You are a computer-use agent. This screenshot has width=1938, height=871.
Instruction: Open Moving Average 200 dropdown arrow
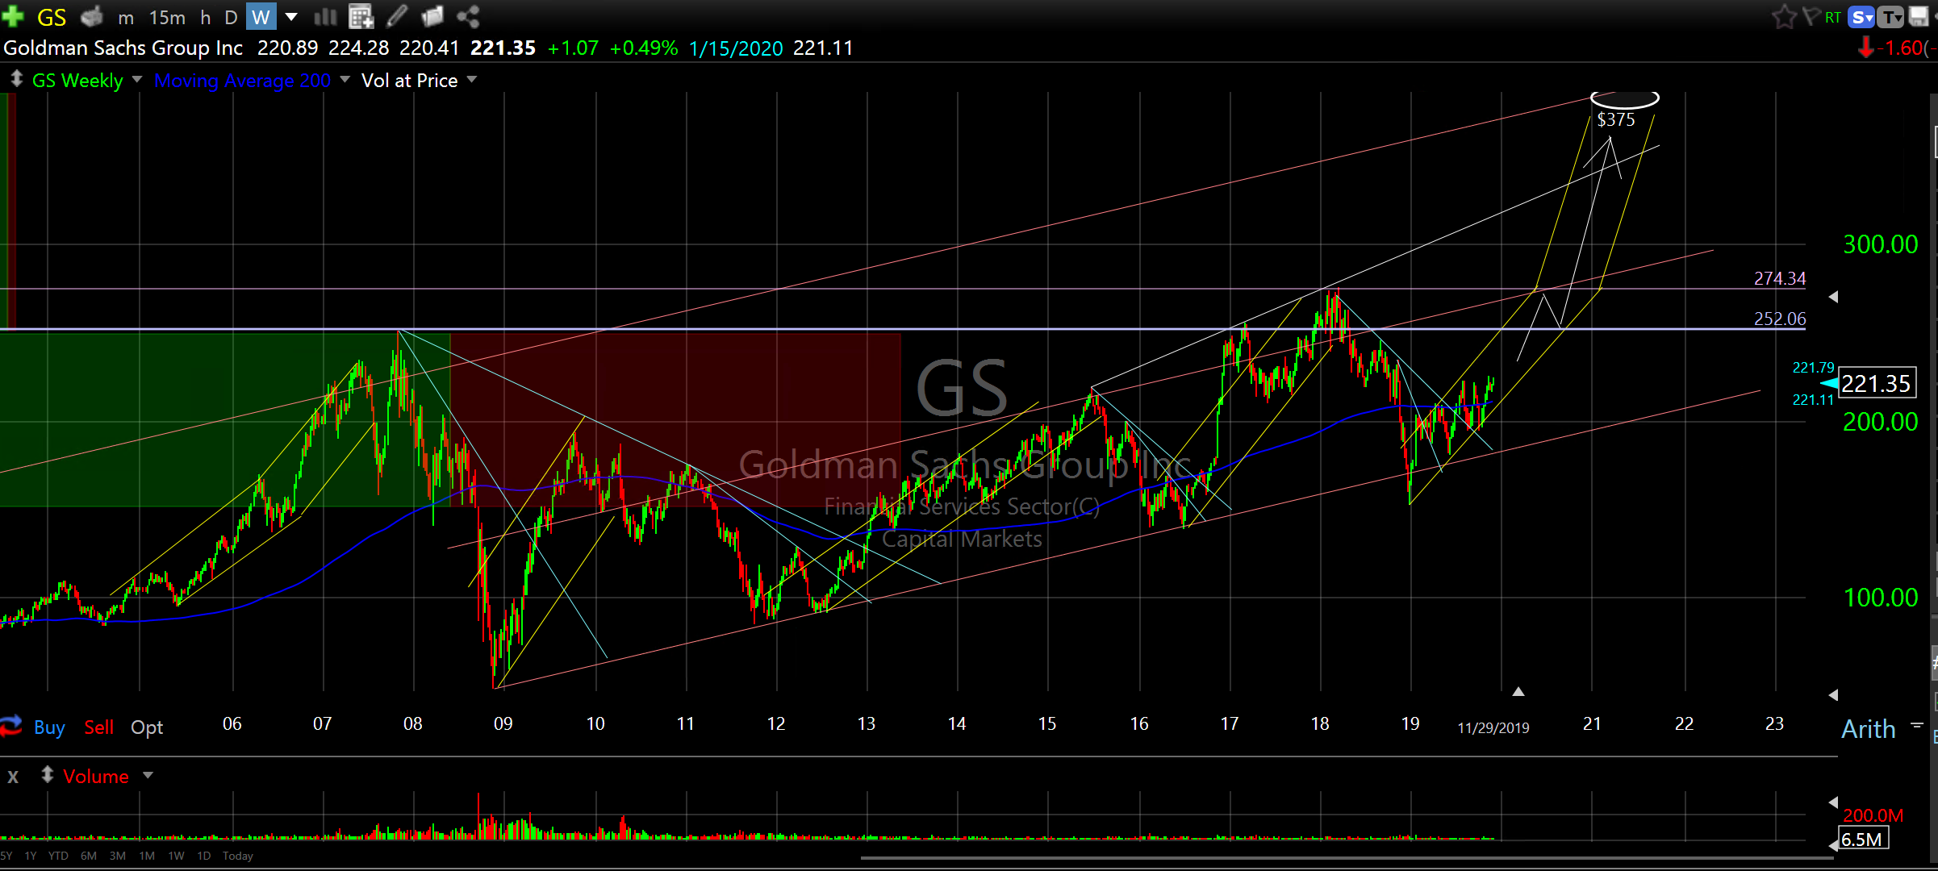point(345,80)
